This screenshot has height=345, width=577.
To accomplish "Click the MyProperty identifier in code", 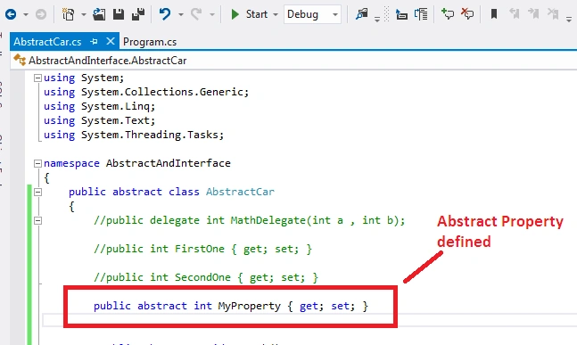I will pos(249,306).
